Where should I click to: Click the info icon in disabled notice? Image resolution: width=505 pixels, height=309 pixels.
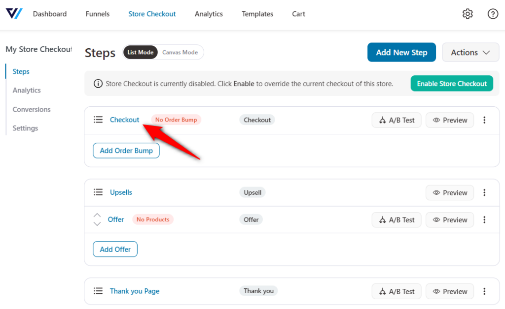pos(98,84)
